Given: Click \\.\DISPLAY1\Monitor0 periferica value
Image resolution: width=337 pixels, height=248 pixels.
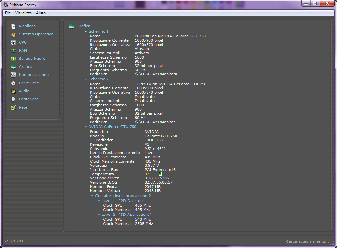Looking at the screenshot, I should tap(156, 74).
